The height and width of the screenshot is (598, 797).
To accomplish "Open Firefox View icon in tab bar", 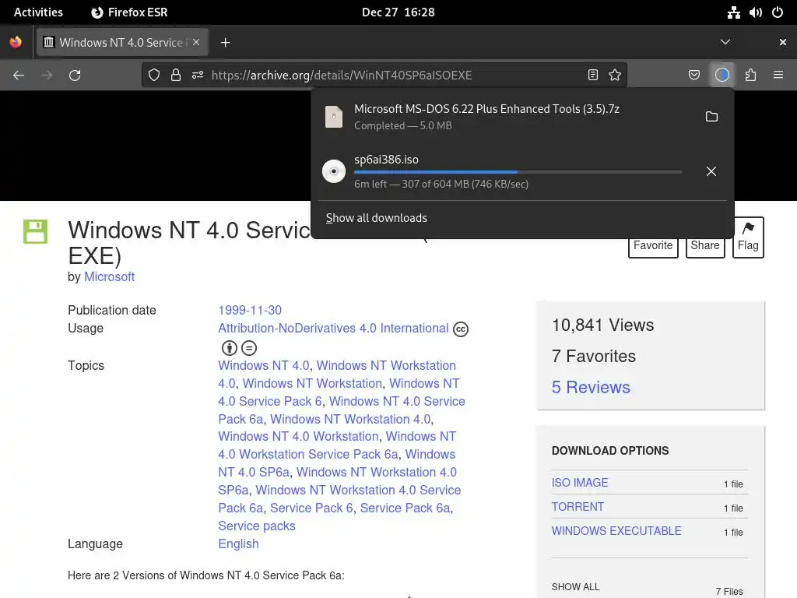I will pyautogui.click(x=16, y=42).
